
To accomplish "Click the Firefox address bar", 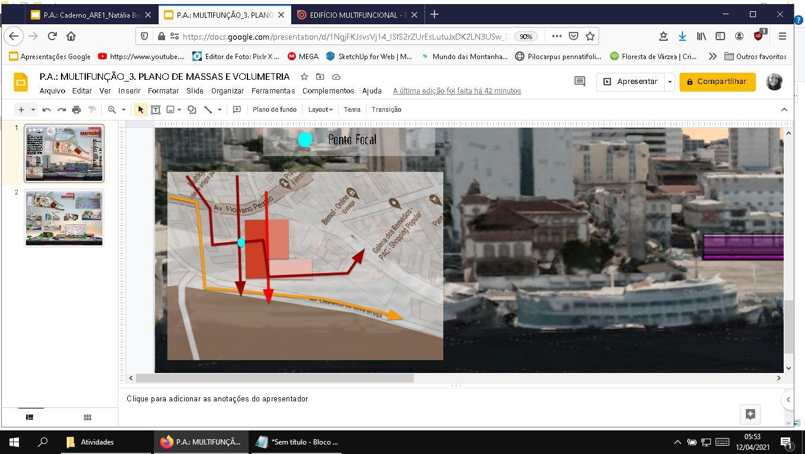I will pos(344,36).
